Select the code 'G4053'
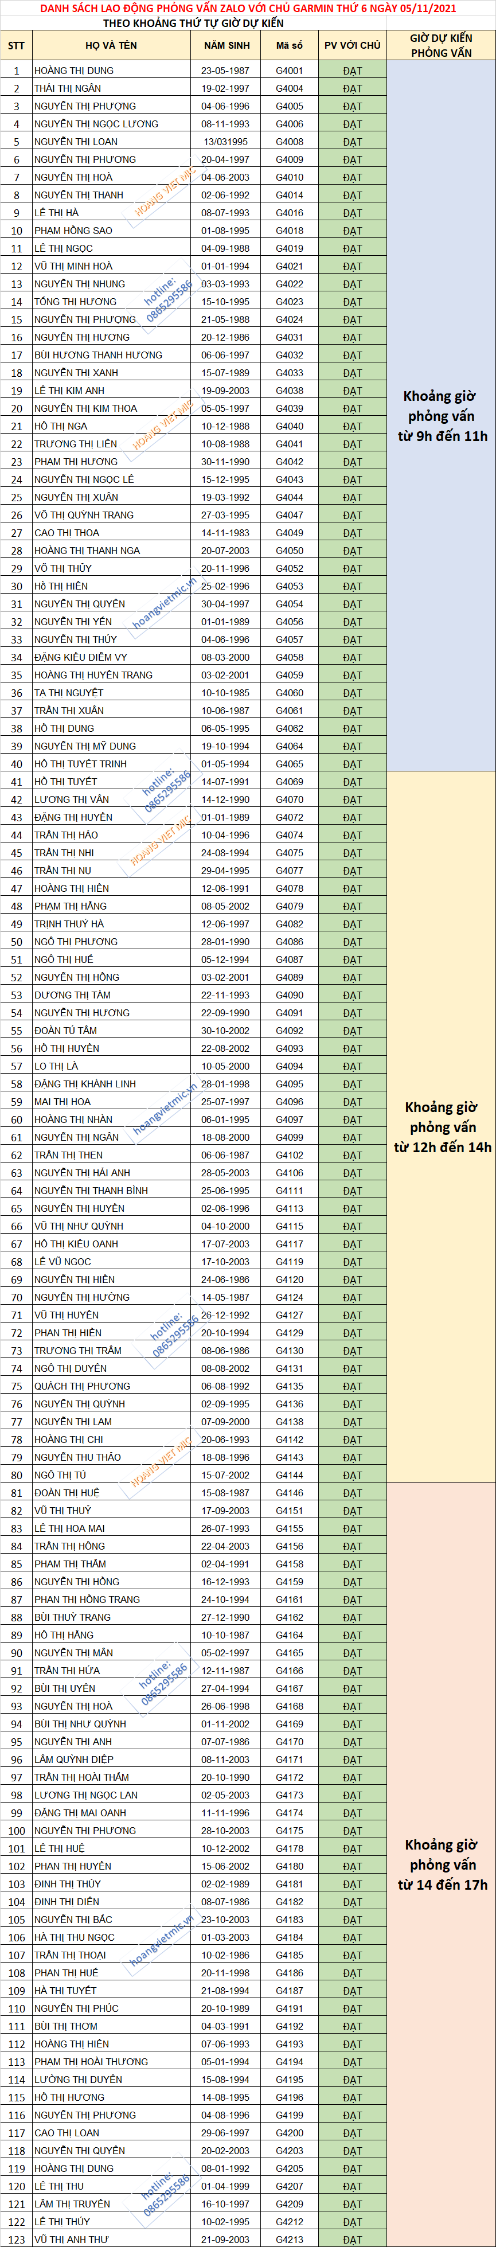Image resolution: width=496 pixels, height=2247 pixels. [290, 586]
